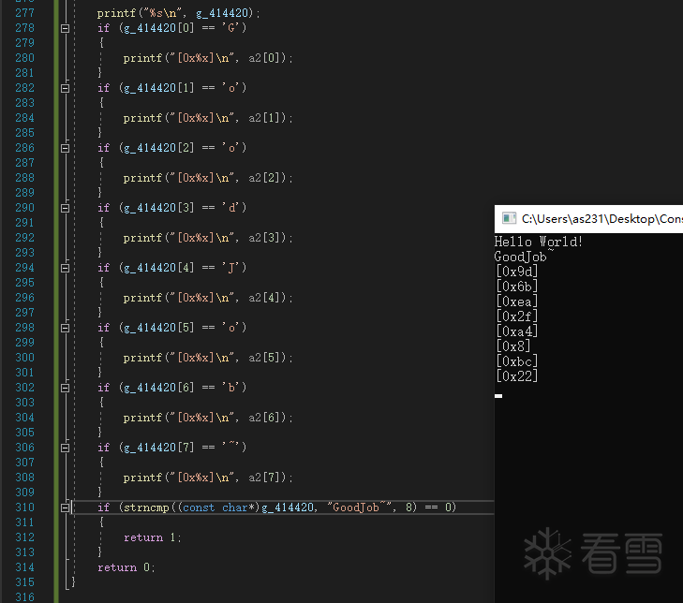Collapse the if block at line 282
This screenshot has width=683, height=603.
pos(65,88)
